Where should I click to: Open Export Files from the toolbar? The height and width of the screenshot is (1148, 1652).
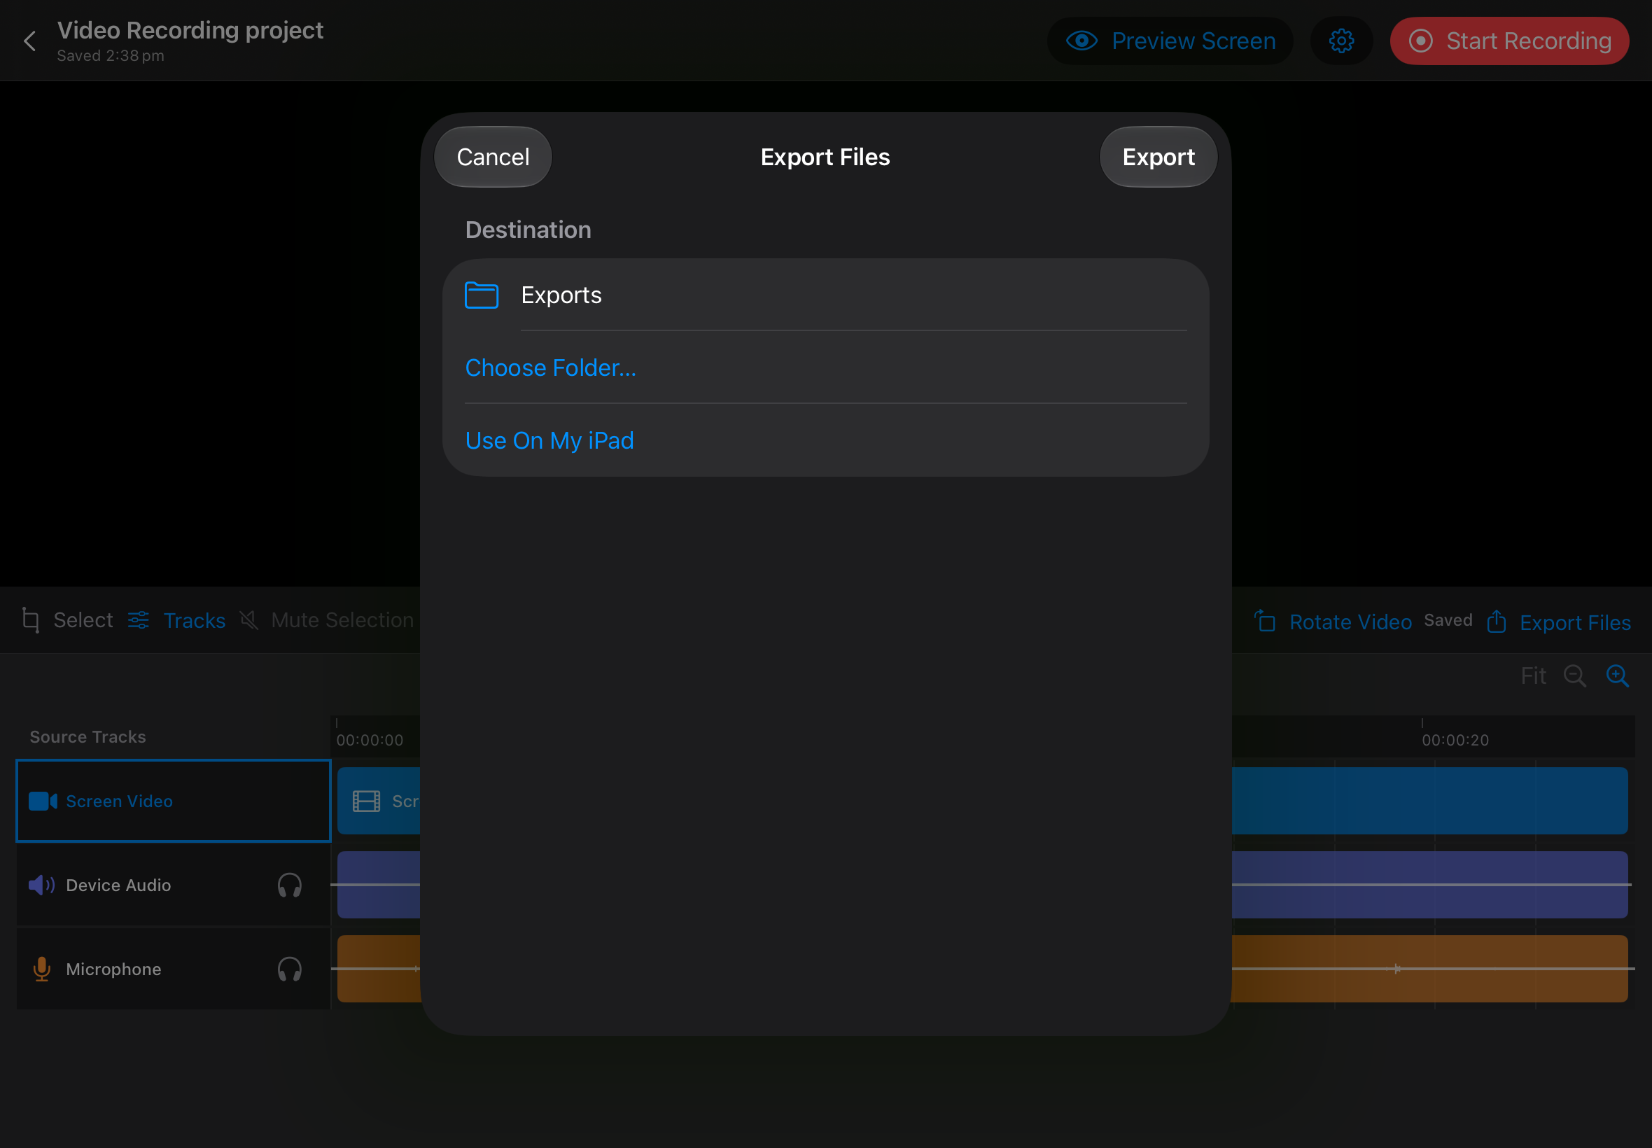coord(1558,622)
